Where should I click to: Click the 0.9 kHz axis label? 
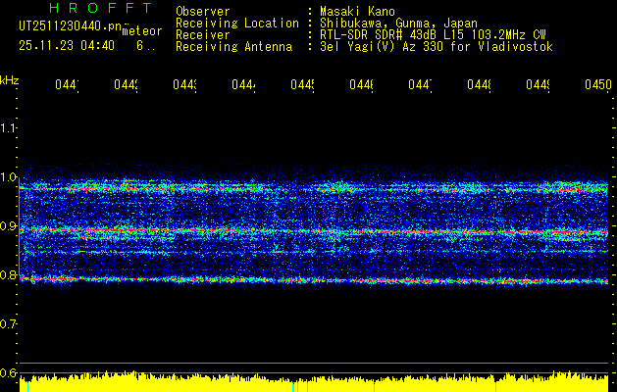tap(9, 226)
